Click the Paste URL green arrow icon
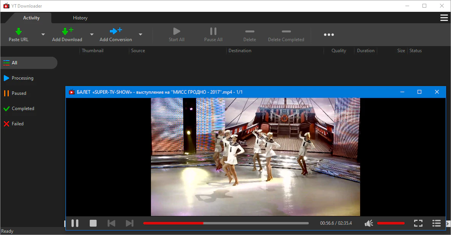The width and height of the screenshot is (451, 235). [x=18, y=31]
